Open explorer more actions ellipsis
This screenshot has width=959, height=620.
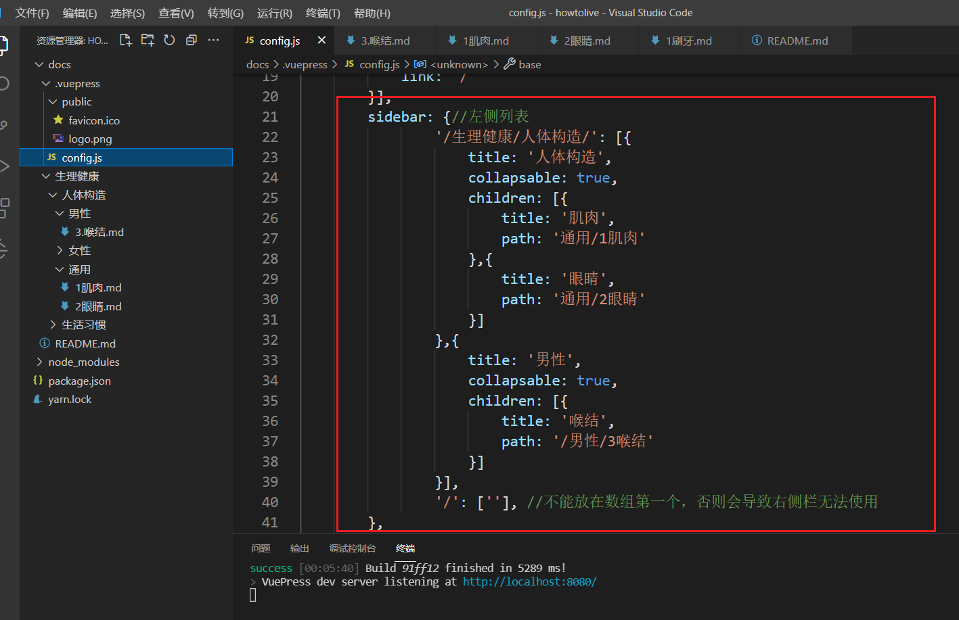[214, 41]
